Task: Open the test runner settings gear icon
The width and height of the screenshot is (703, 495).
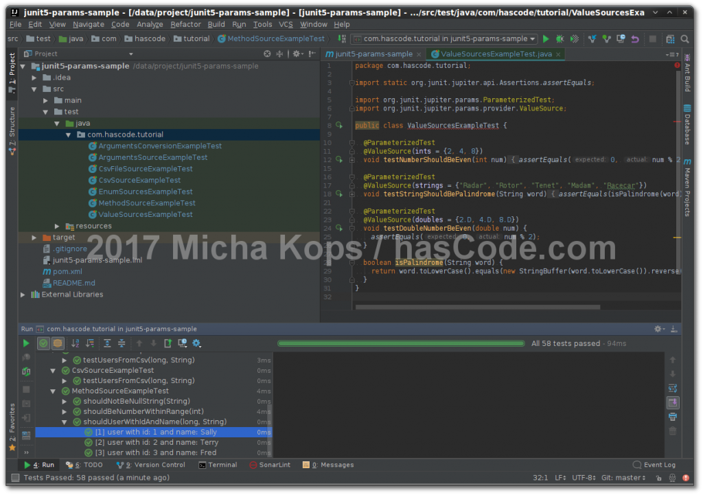Action: 195,343
